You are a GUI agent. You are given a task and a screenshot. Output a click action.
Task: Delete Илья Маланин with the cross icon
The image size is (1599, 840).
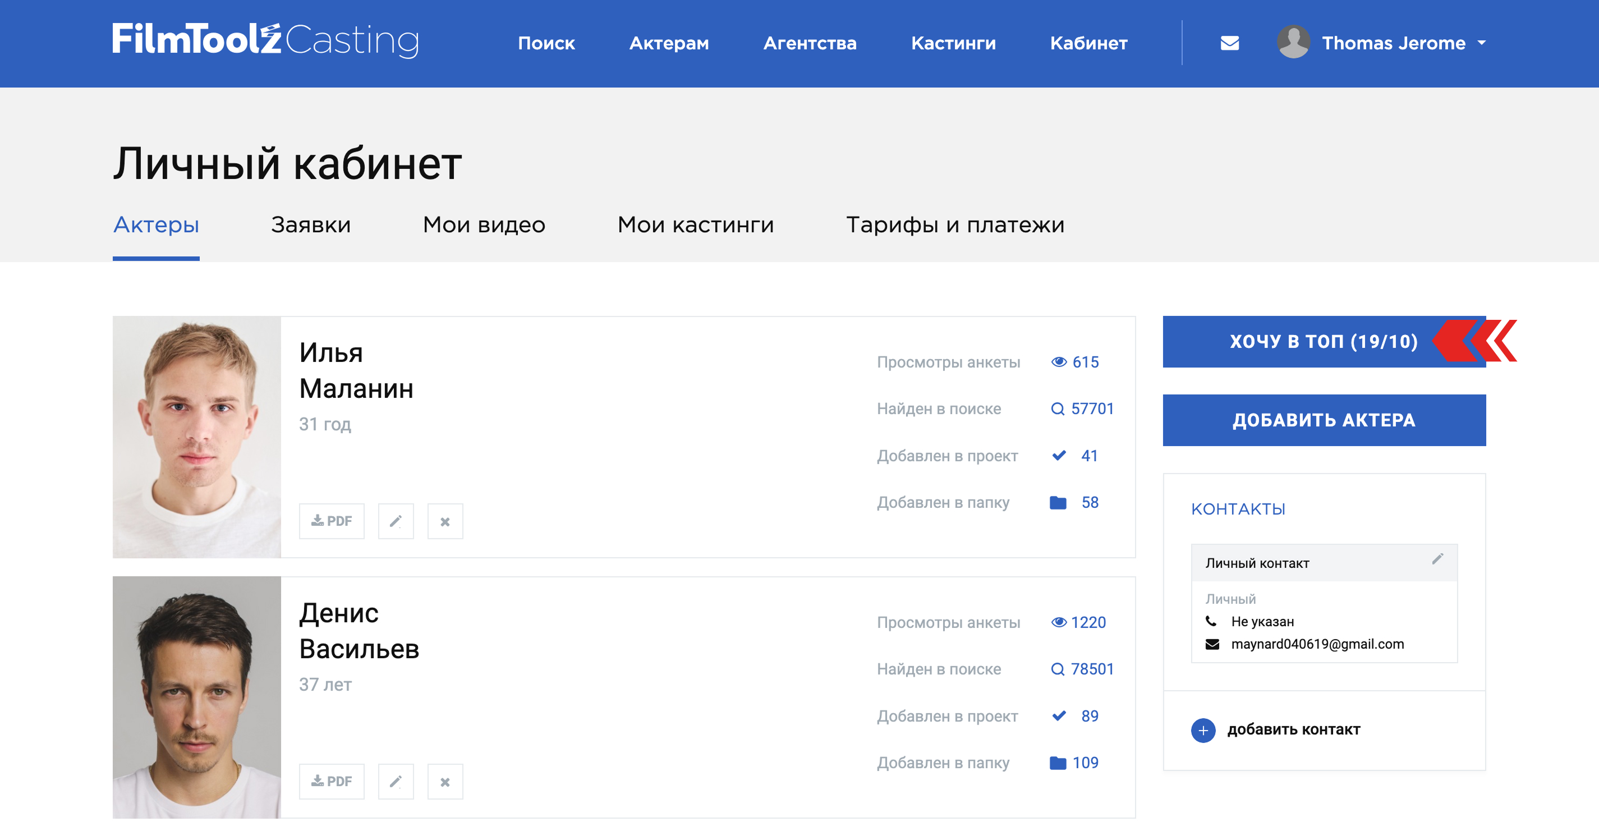point(445,521)
